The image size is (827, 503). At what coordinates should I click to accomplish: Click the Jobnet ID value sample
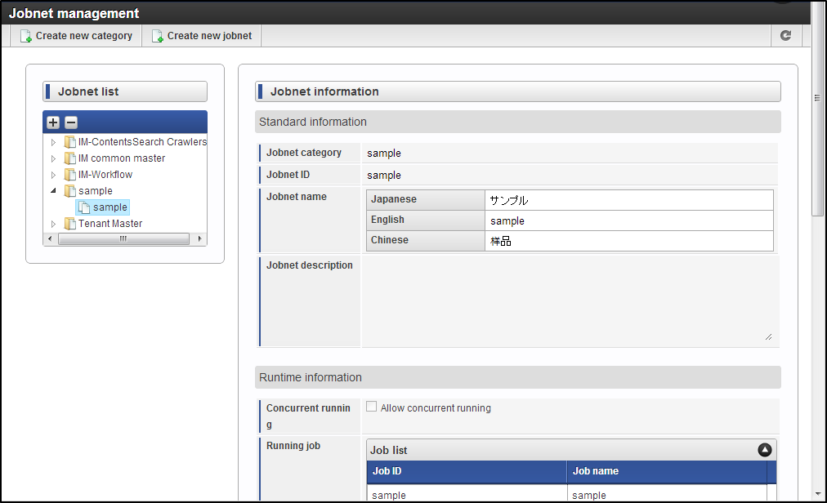click(384, 175)
